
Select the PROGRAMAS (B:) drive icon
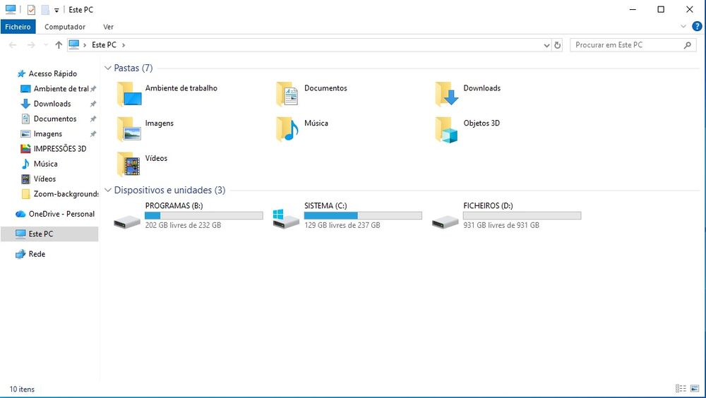(x=127, y=221)
